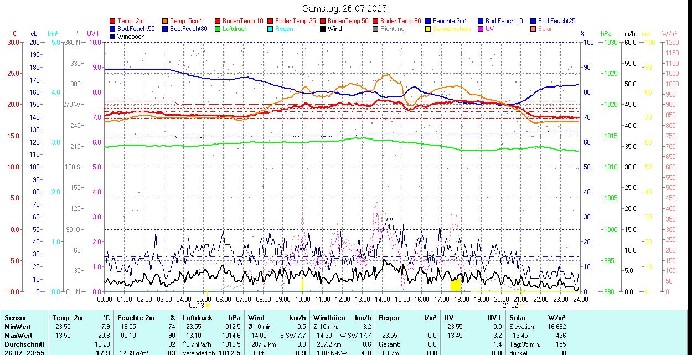Select the green Luftdruck legend square
The height and width of the screenshot is (355, 692).
(218, 29)
